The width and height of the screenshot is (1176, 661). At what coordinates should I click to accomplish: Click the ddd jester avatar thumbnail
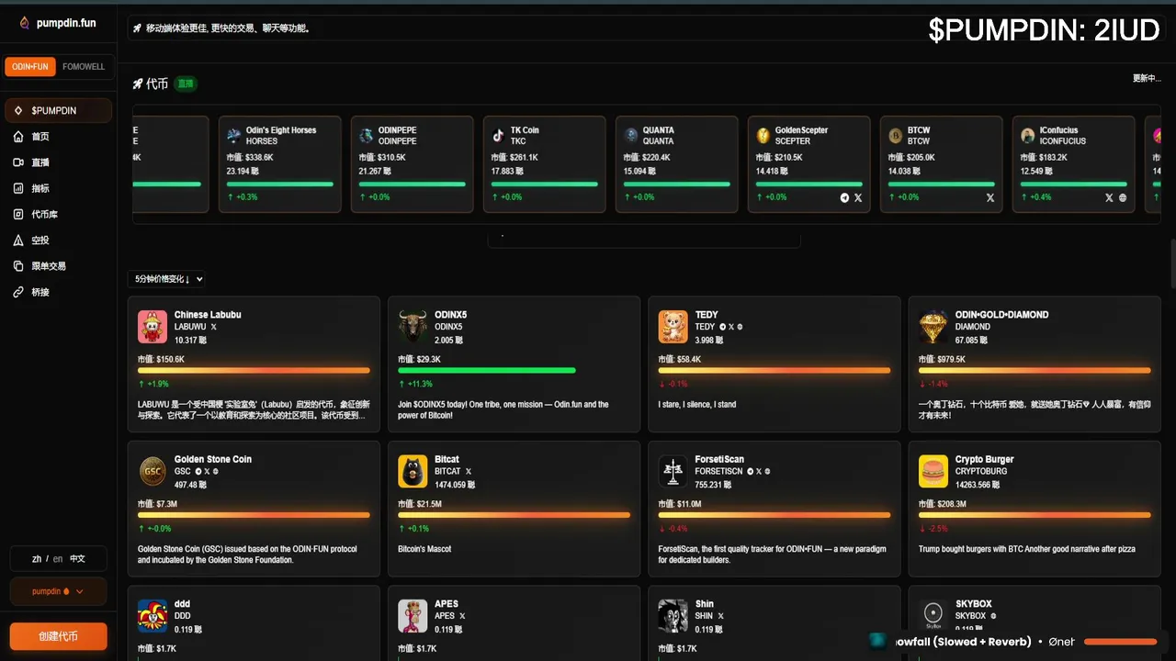[153, 616]
